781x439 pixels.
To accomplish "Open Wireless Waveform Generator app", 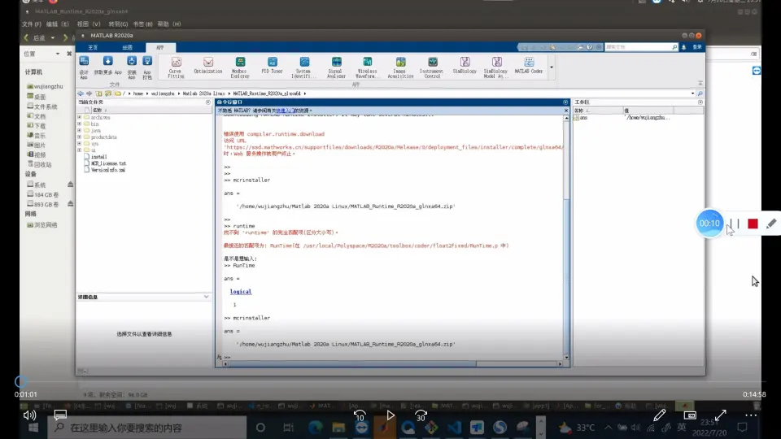I will click(x=368, y=67).
